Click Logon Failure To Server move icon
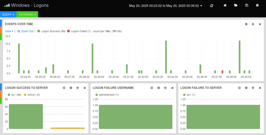 click(253, 88)
